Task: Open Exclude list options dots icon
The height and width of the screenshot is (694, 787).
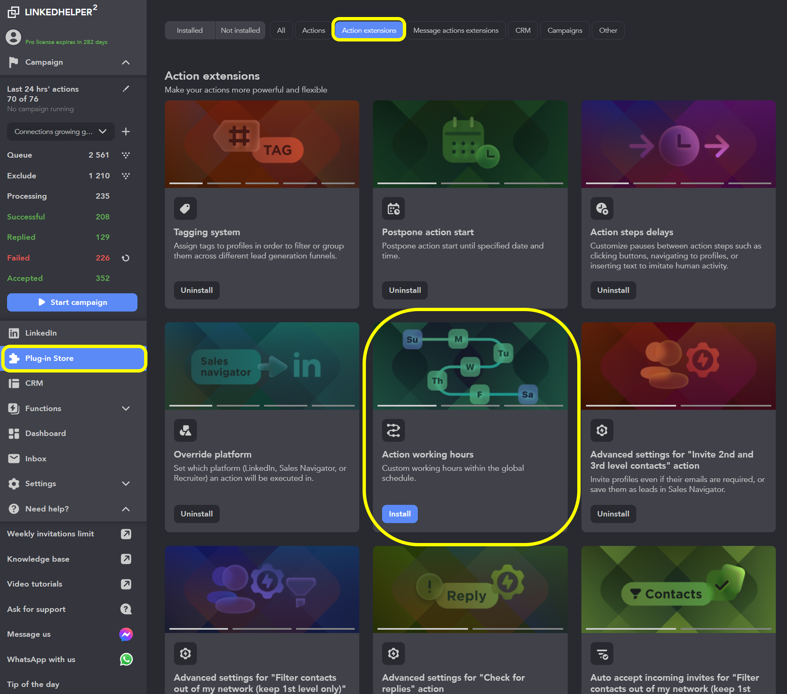Action: click(126, 176)
